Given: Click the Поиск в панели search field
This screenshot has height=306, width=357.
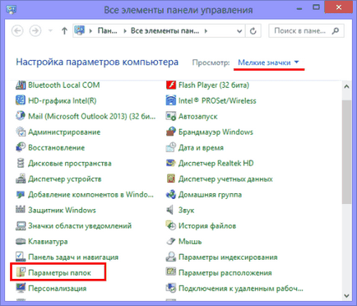Looking at the screenshot, I should tap(306, 31).
